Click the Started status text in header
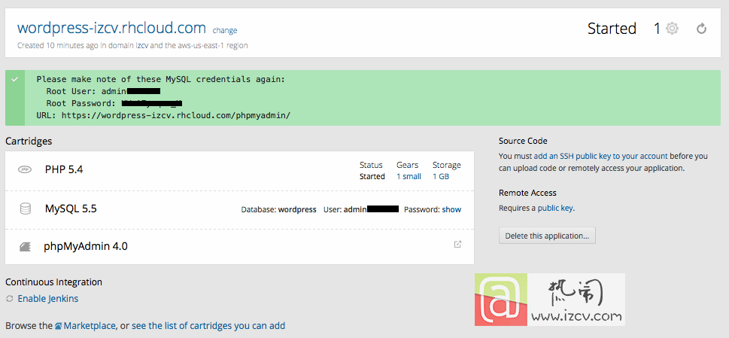 click(612, 29)
